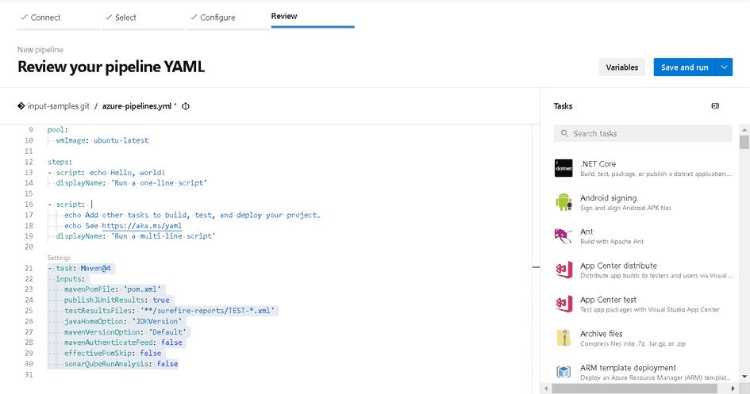This screenshot has height=394, width=750.
Task: Select the Archive files task icon
Action: click(x=563, y=339)
